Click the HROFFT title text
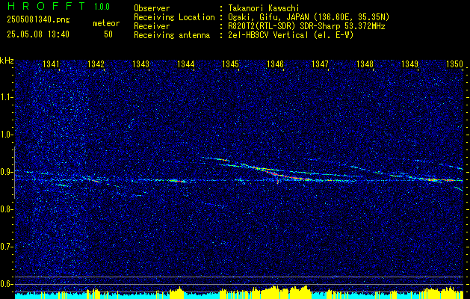Screen dimensions: 470x299 46,6
